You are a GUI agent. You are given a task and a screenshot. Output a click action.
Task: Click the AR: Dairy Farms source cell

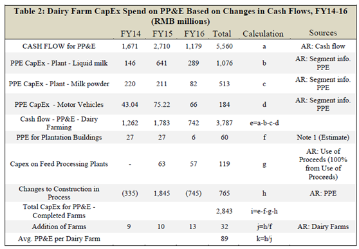323,226
